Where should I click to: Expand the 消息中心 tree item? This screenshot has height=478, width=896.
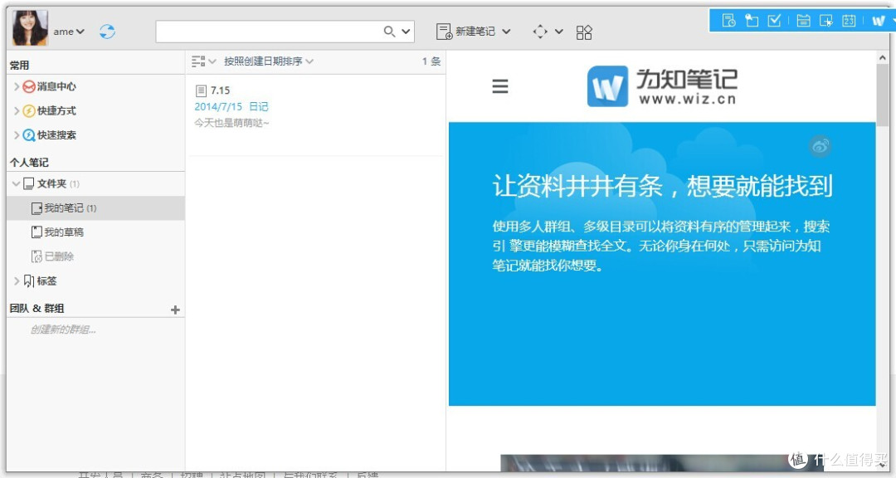[16, 86]
